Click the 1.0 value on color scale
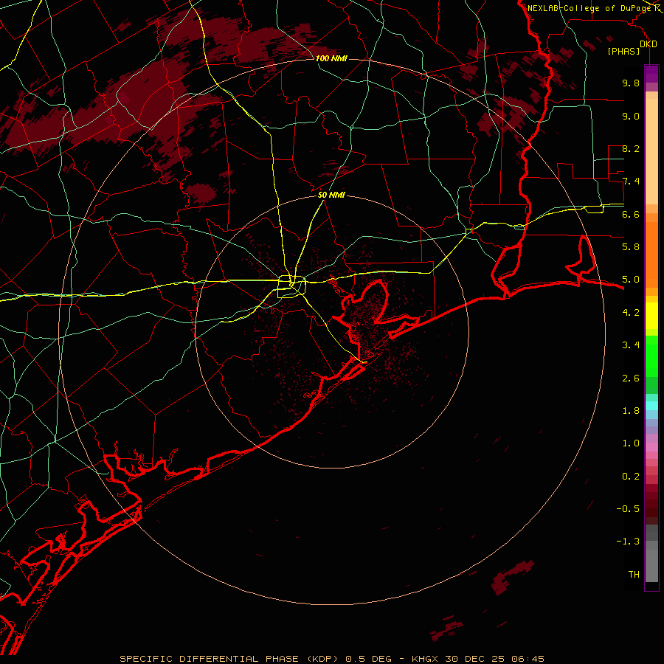Screen dimensions: 664x664 coord(631,443)
